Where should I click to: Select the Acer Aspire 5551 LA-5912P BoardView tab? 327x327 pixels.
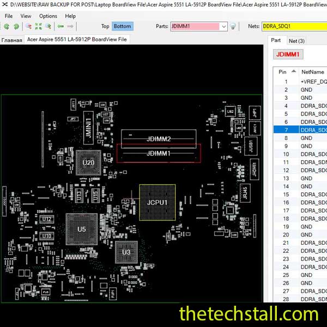click(77, 39)
